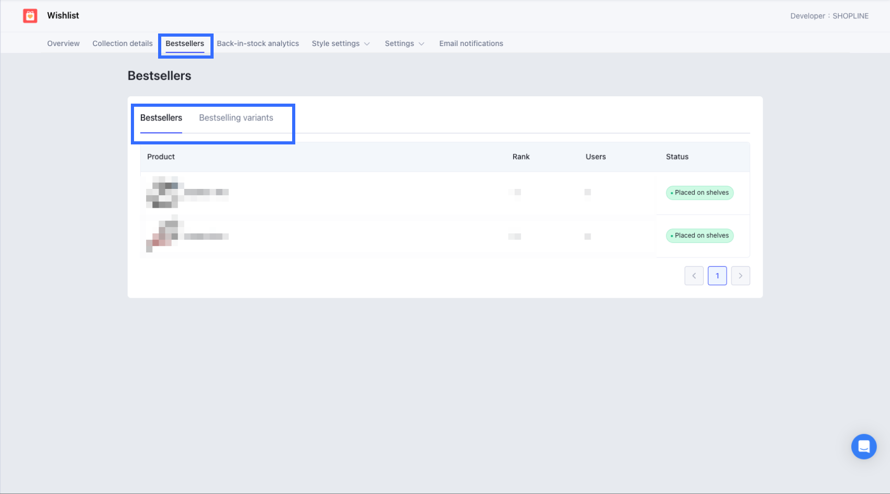The width and height of the screenshot is (890, 494).
Task: Go to previous page arrow
Action: tap(694, 276)
